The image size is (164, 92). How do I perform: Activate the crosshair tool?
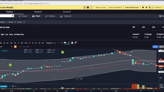tap(61, 43)
